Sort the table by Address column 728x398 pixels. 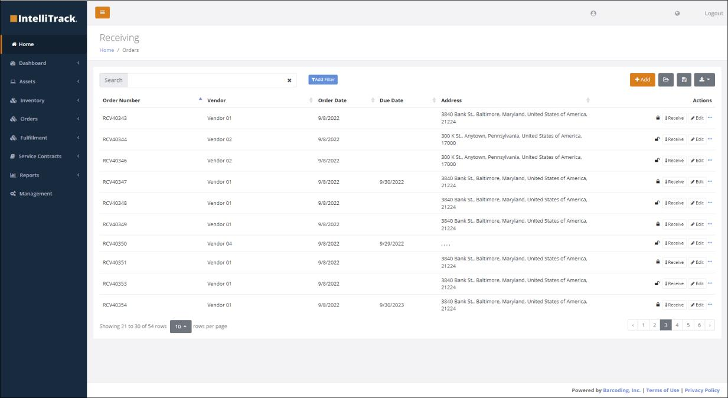pyautogui.click(x=515, y=100)
